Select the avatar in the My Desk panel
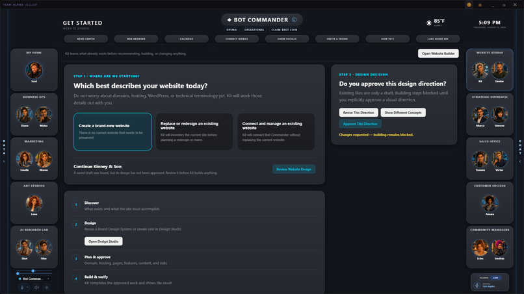524x294 pixels. (34, 70)
